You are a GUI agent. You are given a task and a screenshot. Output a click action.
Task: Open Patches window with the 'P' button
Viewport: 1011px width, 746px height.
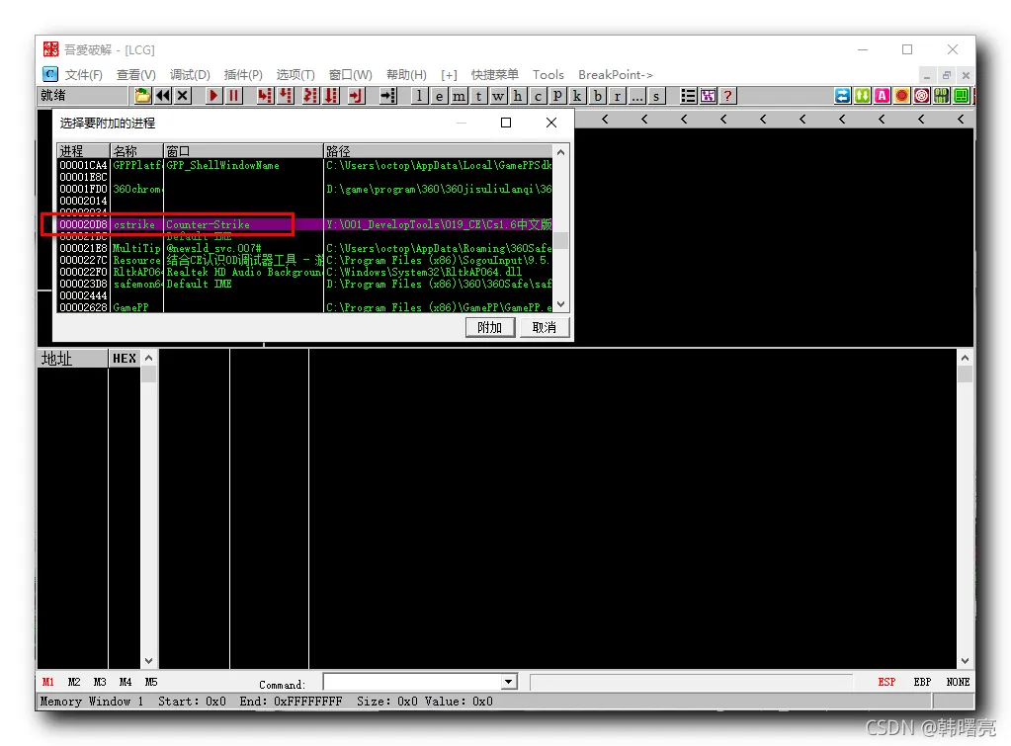[557, 96]
